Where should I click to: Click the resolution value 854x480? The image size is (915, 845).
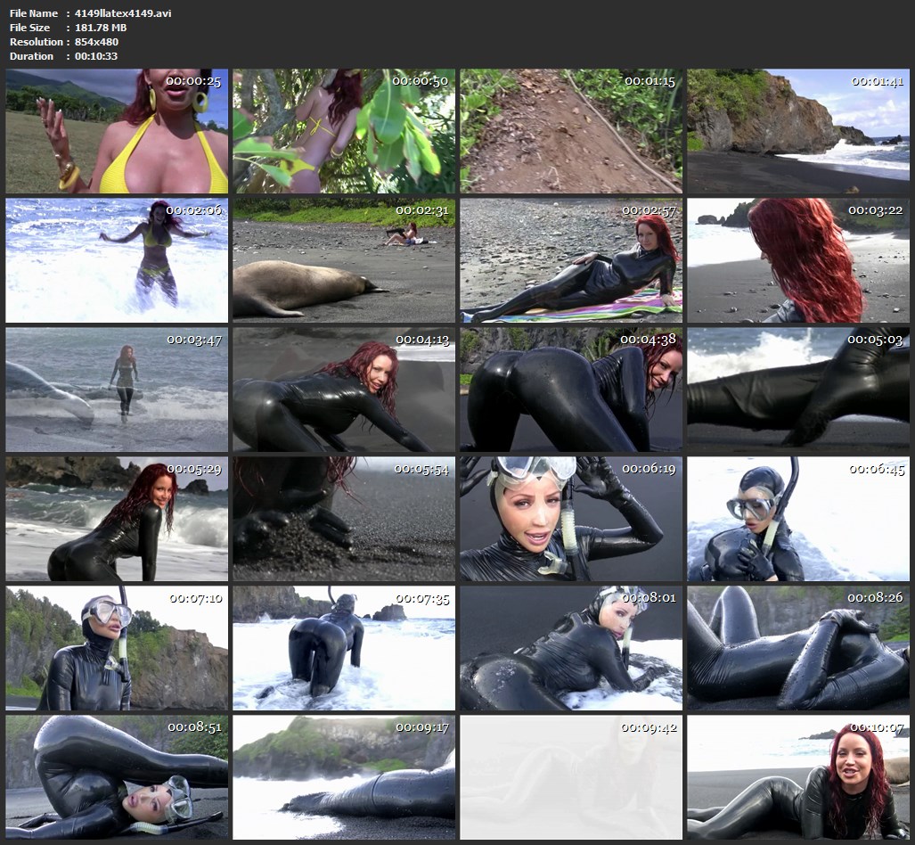tap(96, 42)
